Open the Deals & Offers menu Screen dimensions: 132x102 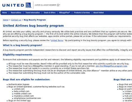(x=50, y=13)
